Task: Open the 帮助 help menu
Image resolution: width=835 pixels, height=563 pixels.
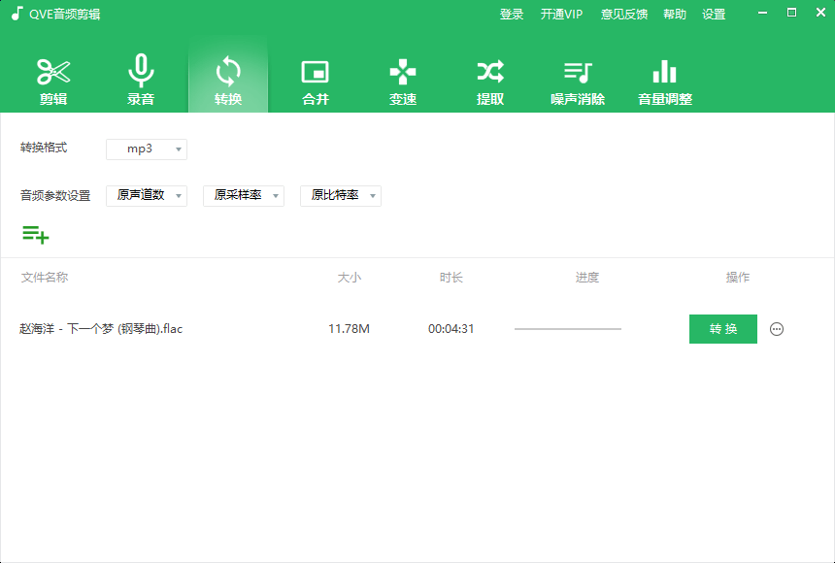Action: coord(675,14)
